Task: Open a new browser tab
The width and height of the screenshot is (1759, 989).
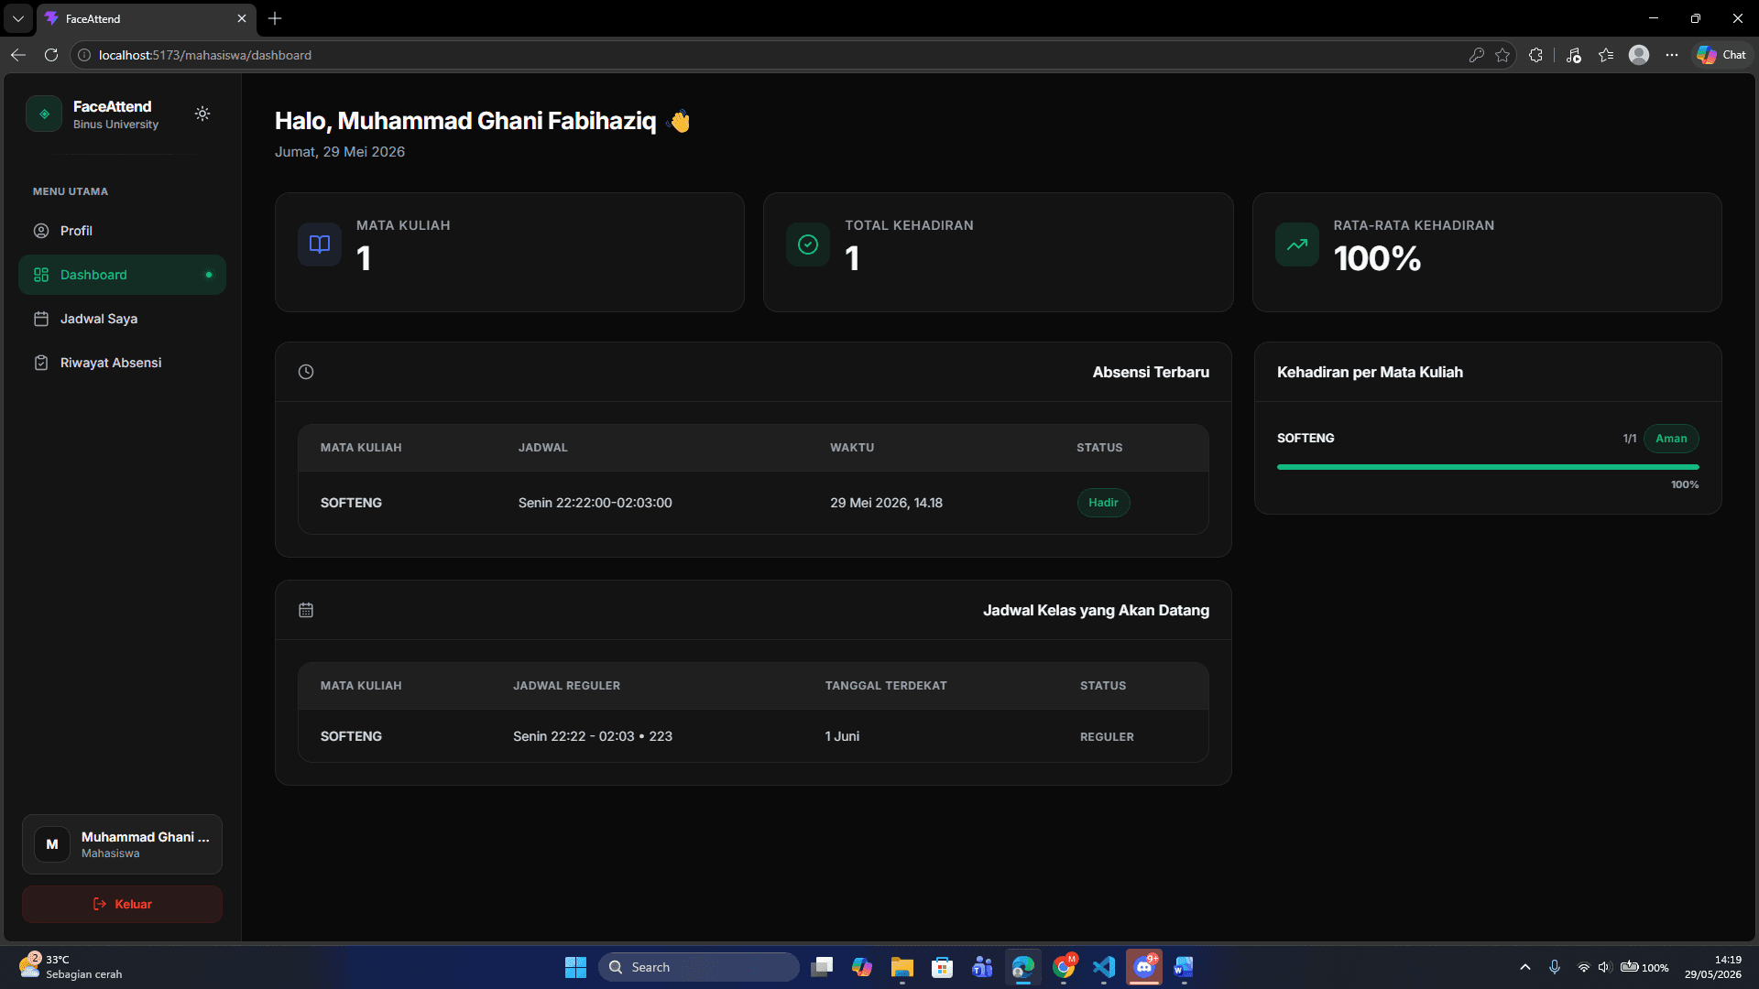Action: pyautogui.click(x=275, y=18)
